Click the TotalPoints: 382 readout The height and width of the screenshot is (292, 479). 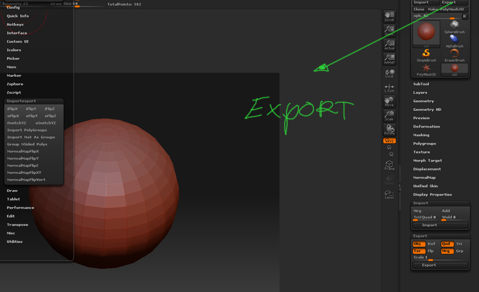[x=124, y=4]
